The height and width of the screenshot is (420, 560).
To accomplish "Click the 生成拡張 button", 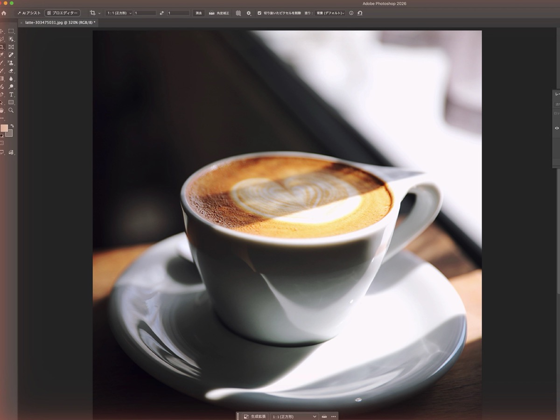I will (254, 416).
